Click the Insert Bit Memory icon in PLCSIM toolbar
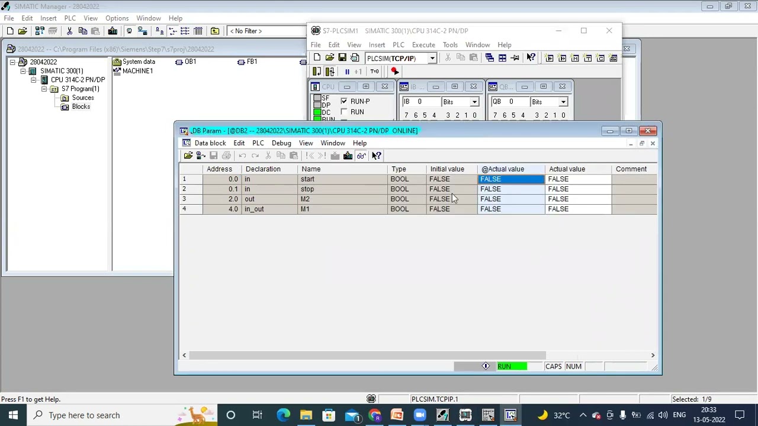This screenshot has height=426, width=758. click(575, 58)
